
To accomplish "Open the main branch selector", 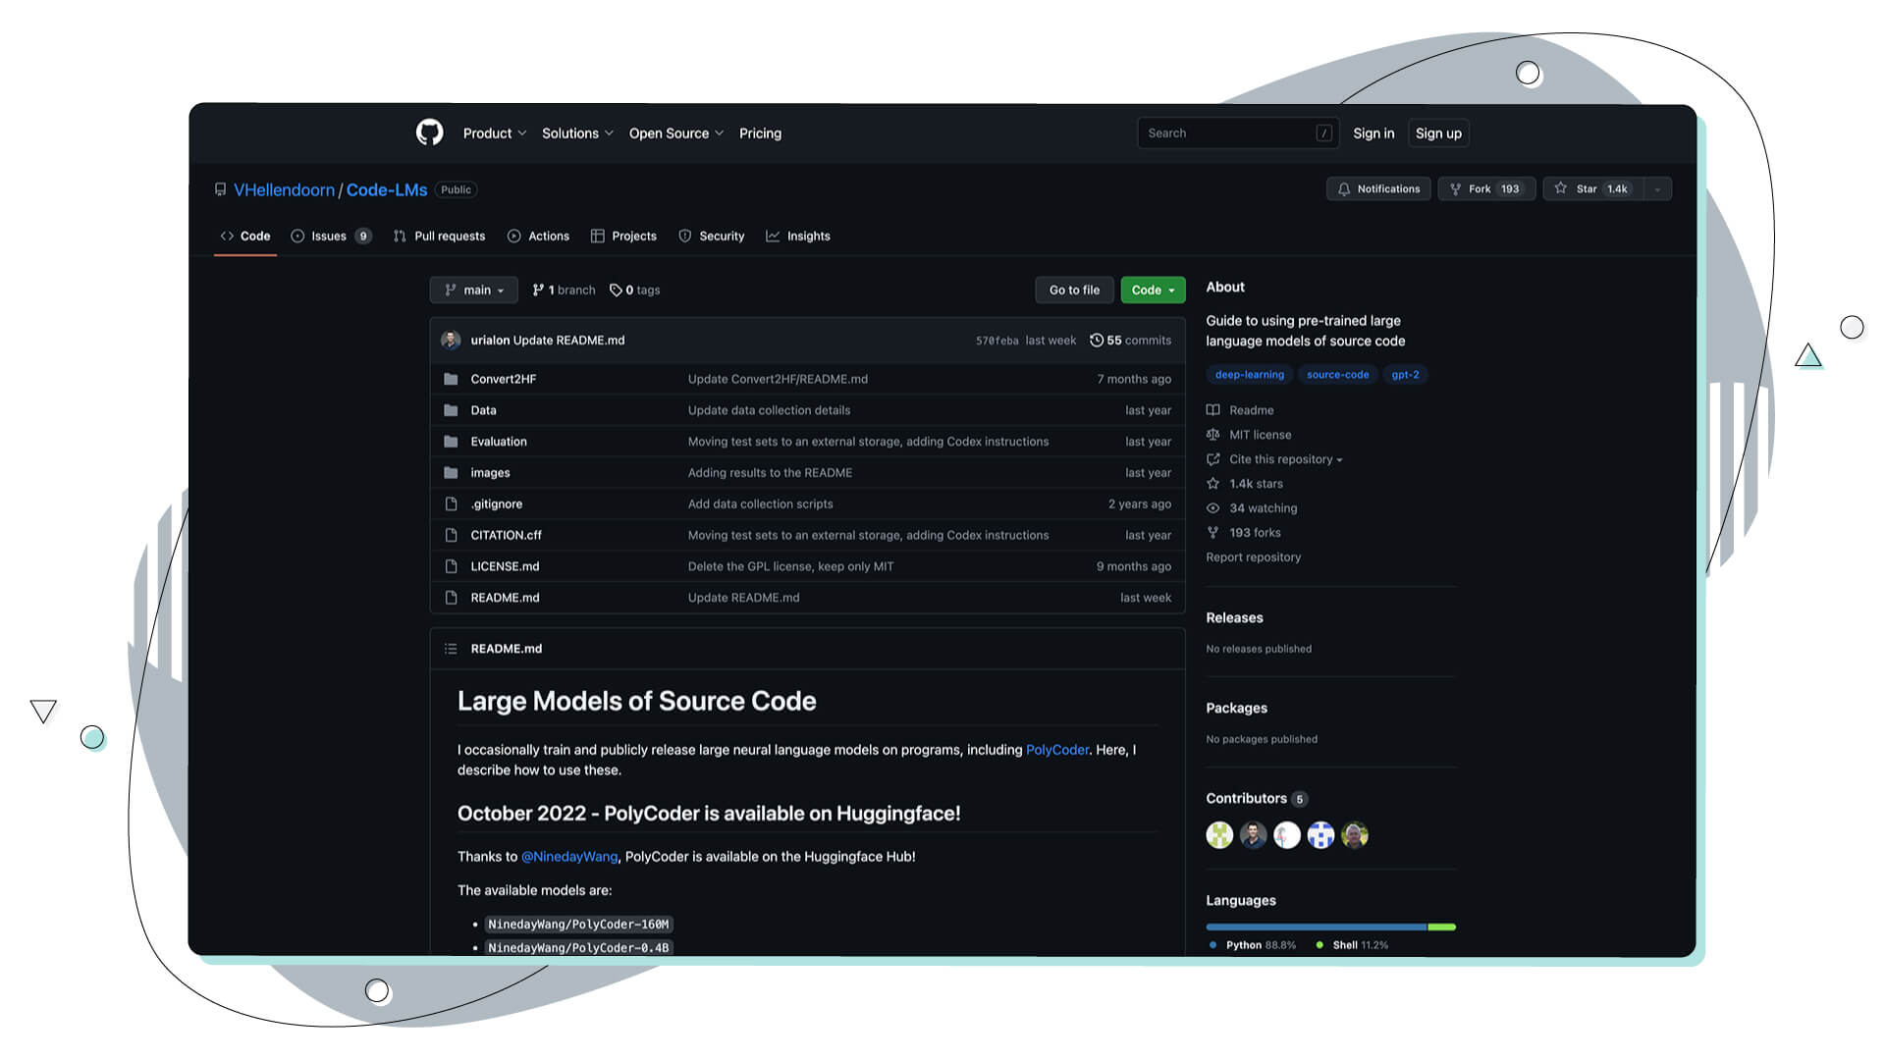I will coord(473,290).
